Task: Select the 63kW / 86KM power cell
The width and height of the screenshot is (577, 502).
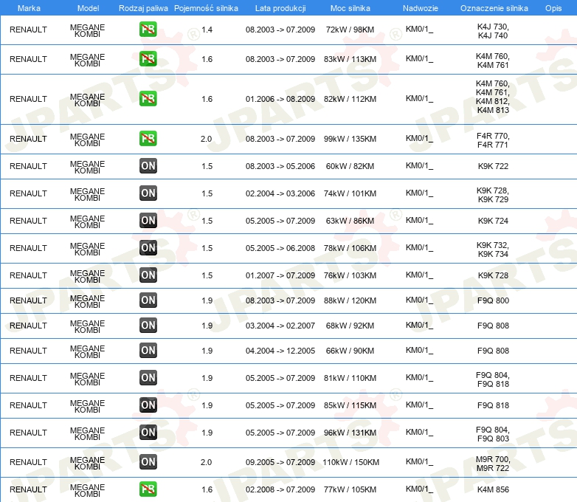Action: tap(350, 221)
